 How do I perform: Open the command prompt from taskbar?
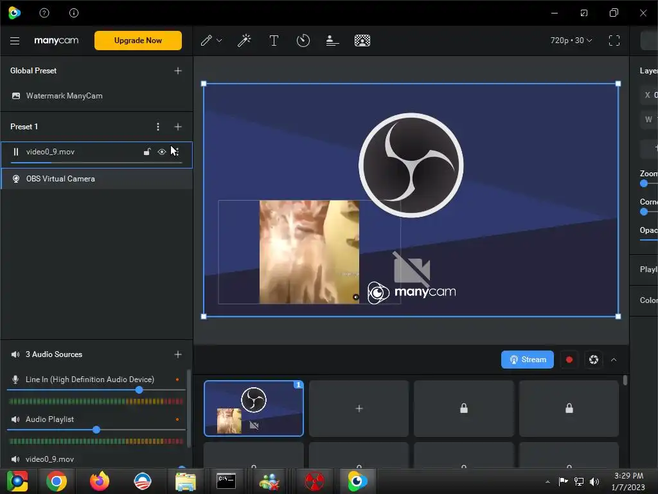226,481
